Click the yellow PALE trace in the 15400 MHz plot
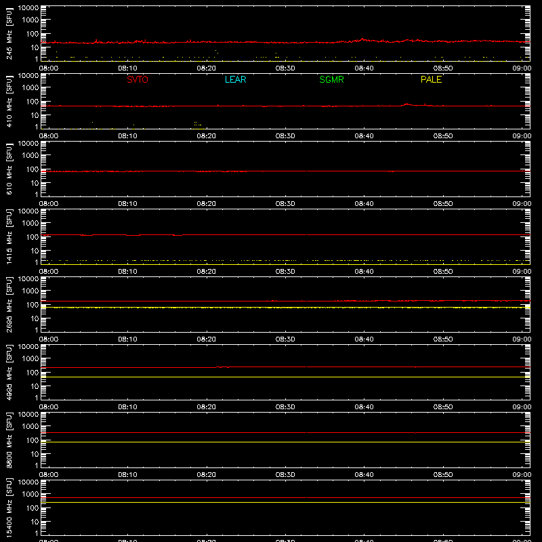This screenshot has width=542, height=542. point(285,502)
